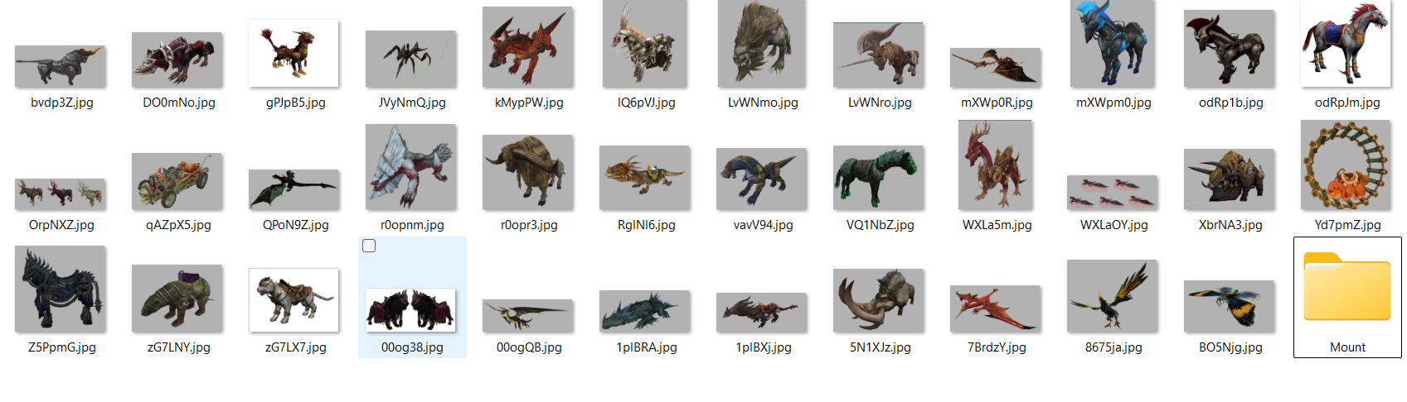Select the Z5PpmG.jpg dark steed thumbnail
The height and width of the screenshot is (402, 1407).
(61, 289)
